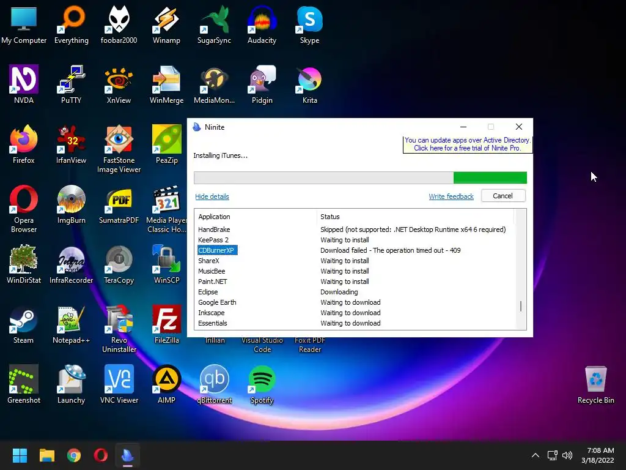
Task: Select the ShareX application row
Action: [356, 261]
